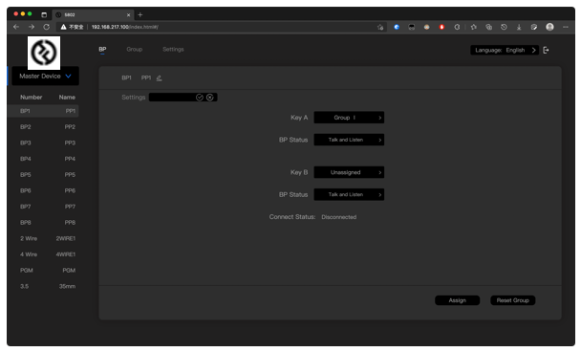Switch to the Group tab
This screenshot has width=581, height=352.
click(134, 50)
